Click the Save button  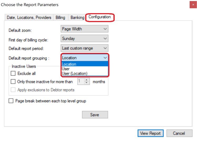pyautogui.click(x=95, y=115)
